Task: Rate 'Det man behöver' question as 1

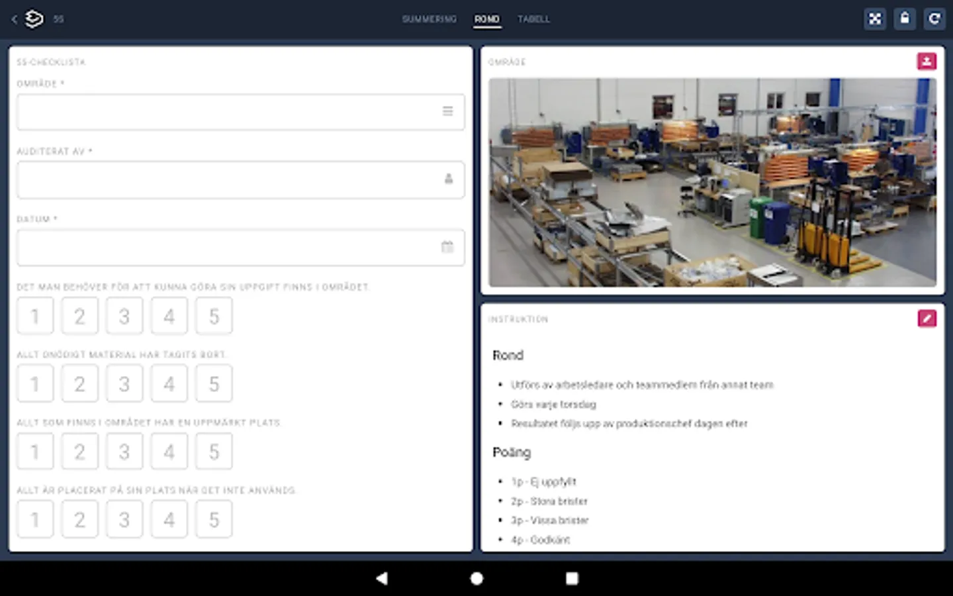Action: tap(35, 316)
